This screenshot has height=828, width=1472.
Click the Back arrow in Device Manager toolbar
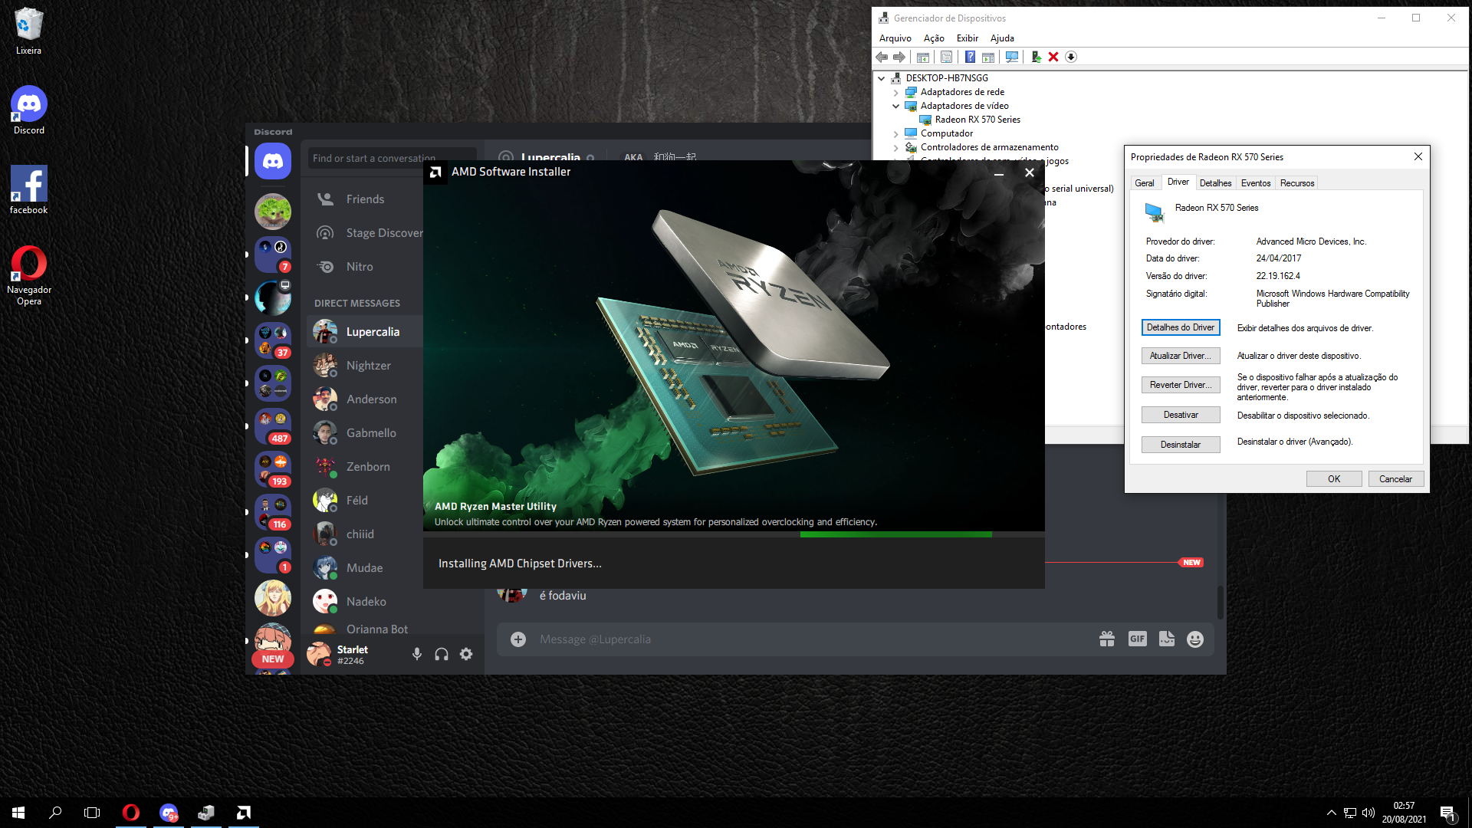pos(882,57)
